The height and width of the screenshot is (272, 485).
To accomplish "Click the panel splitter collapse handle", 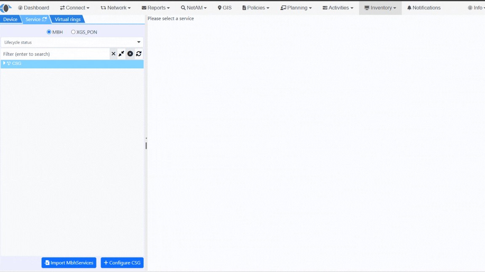I will (x=146, y=138).
